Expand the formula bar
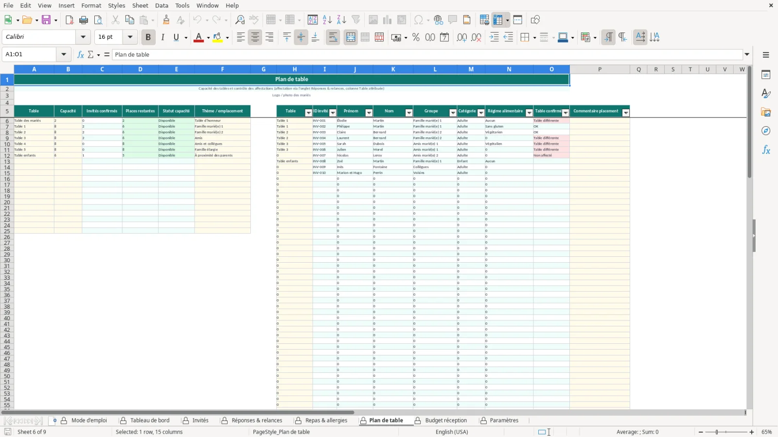The image size is (778, 437). coord(747,54)
